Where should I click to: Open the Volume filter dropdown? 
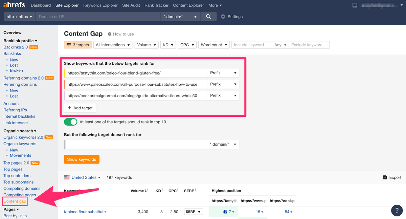(146, 45)
